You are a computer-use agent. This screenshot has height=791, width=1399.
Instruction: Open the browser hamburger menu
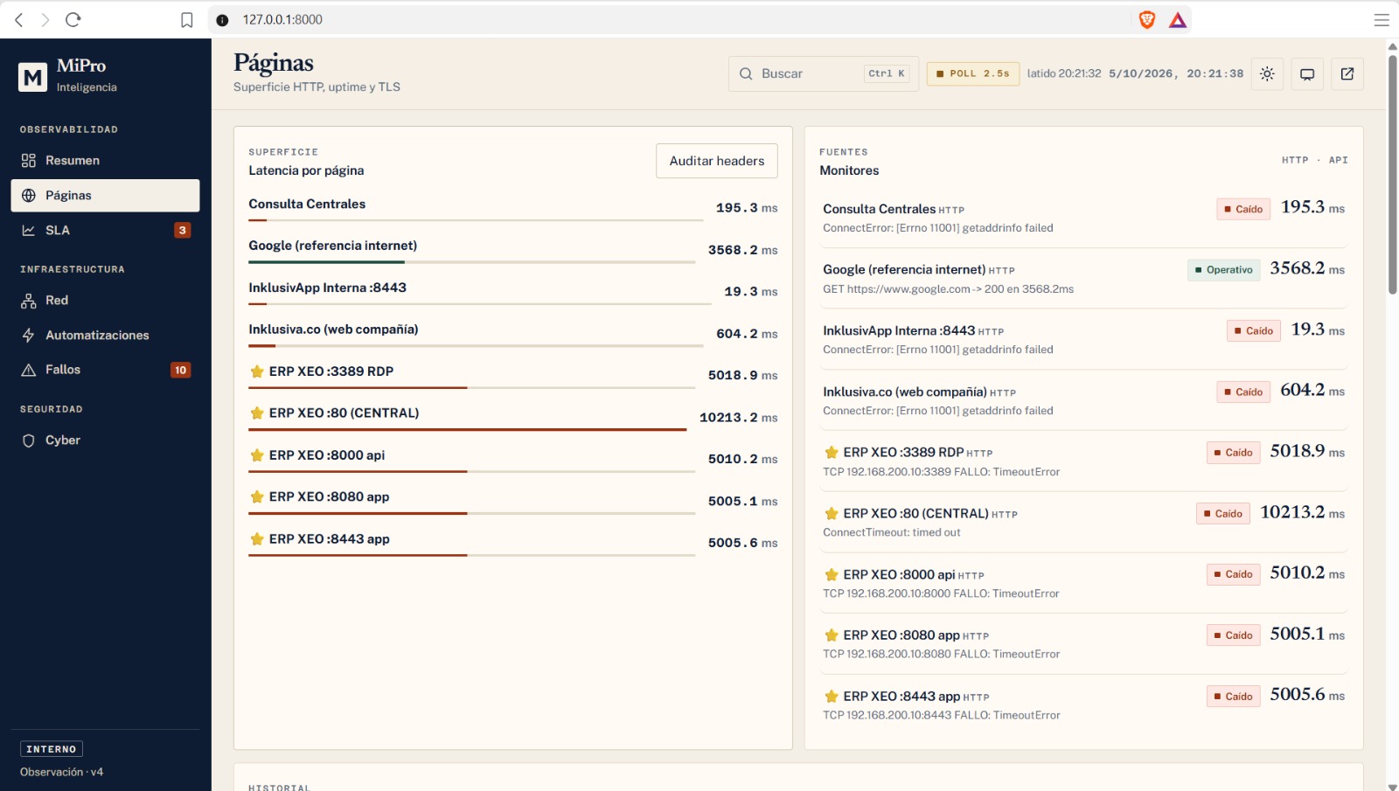coord(1382,19)
